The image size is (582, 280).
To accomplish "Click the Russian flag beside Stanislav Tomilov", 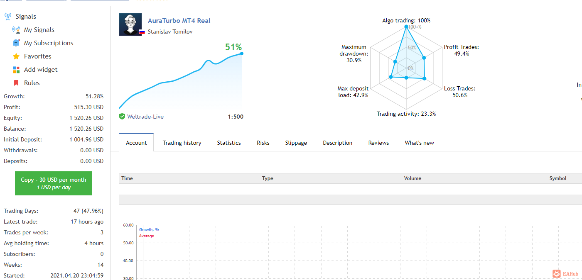I will coord(142,32).
